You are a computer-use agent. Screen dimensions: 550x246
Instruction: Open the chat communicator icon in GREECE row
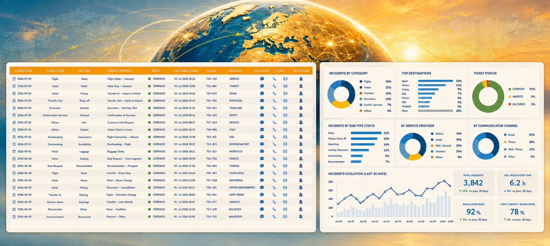point(262,79)
